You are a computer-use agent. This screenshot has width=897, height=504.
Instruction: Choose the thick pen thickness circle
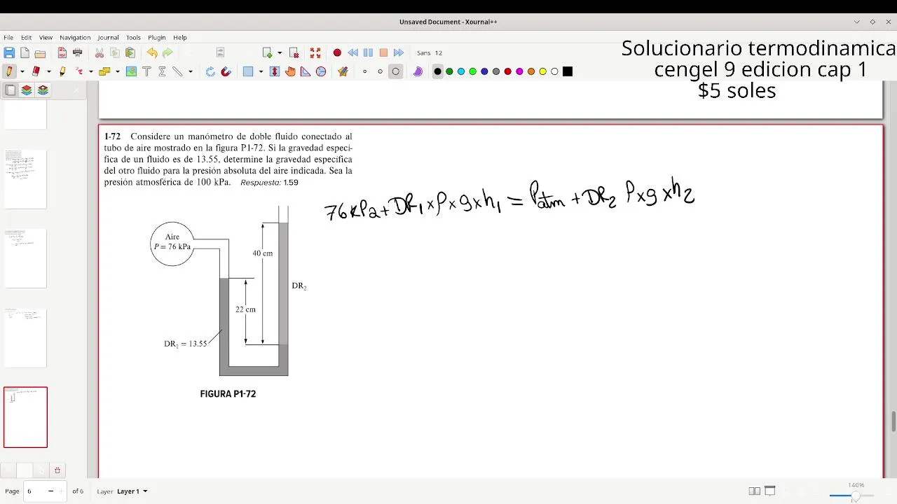[396, 71]
